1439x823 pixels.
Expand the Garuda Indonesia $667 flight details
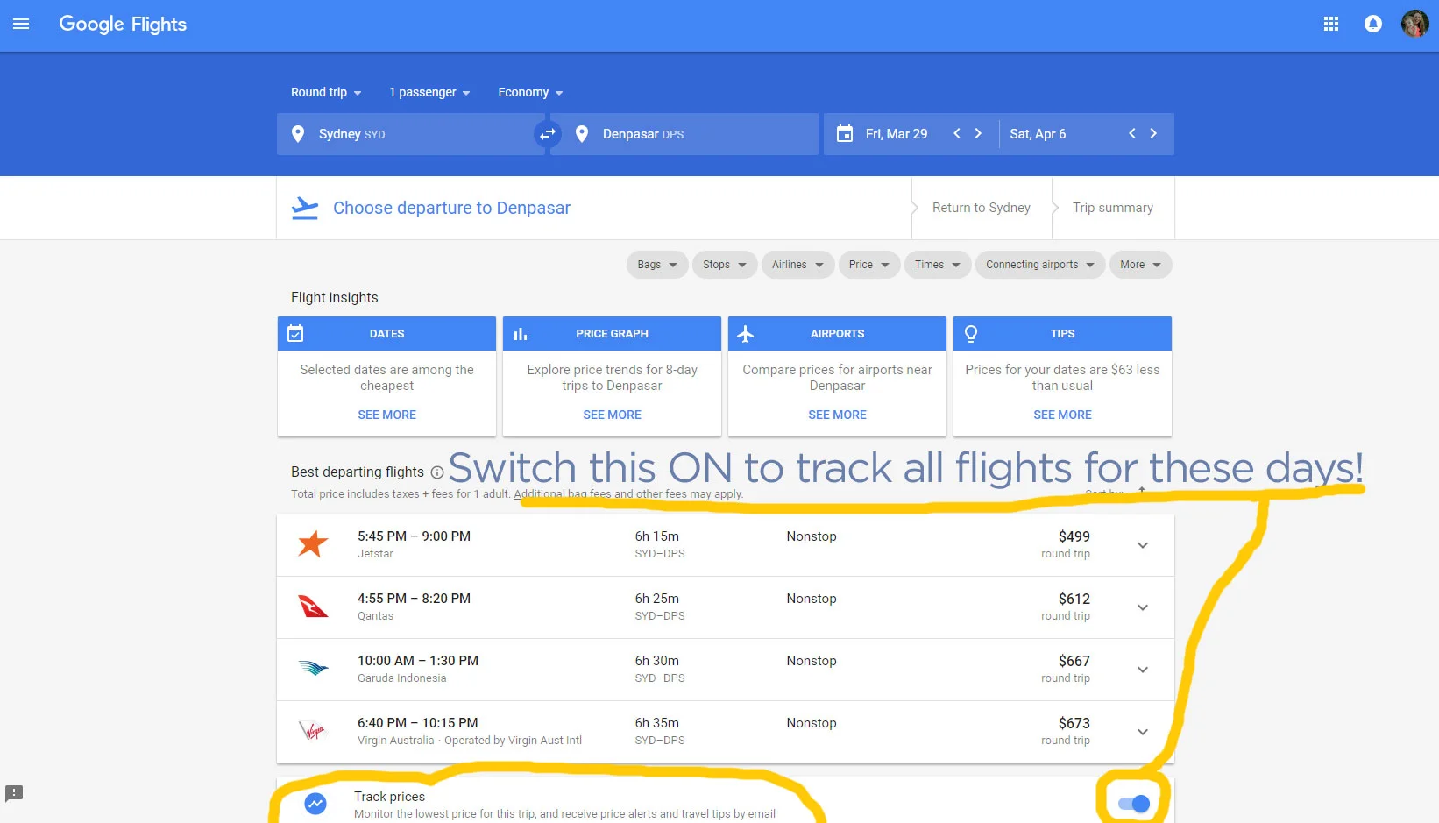click(x=1143, y=670)
